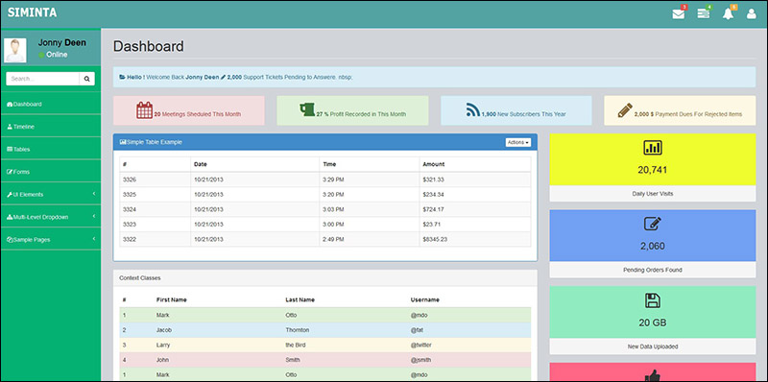Click the welcome message alert banner
The height and width of the screenshot is (382, 768).
point(435,77)
